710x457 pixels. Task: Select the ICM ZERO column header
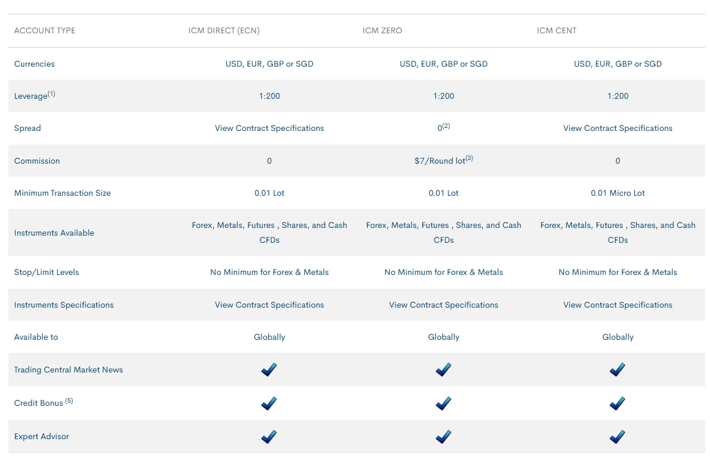pos(382,30)
